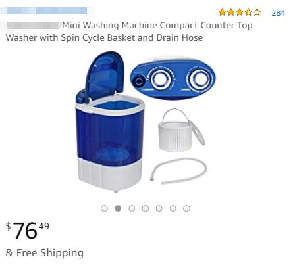The height and width of the screenshot is (276, 295).
Task: Open the 284 customer reviews link
Action: click(x=279, y=13)
